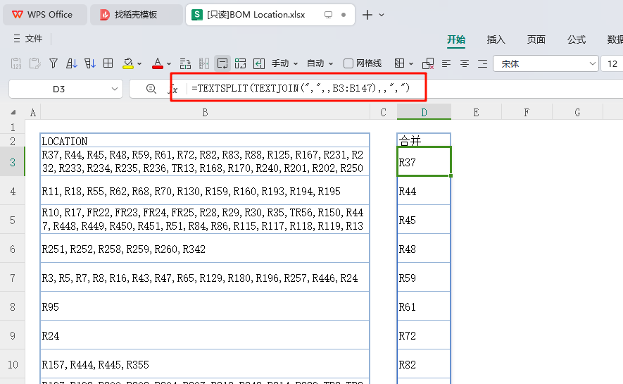Open the WPS Office home tab
The height and width of the screenshot is (384, 623).
click(44, 15)
